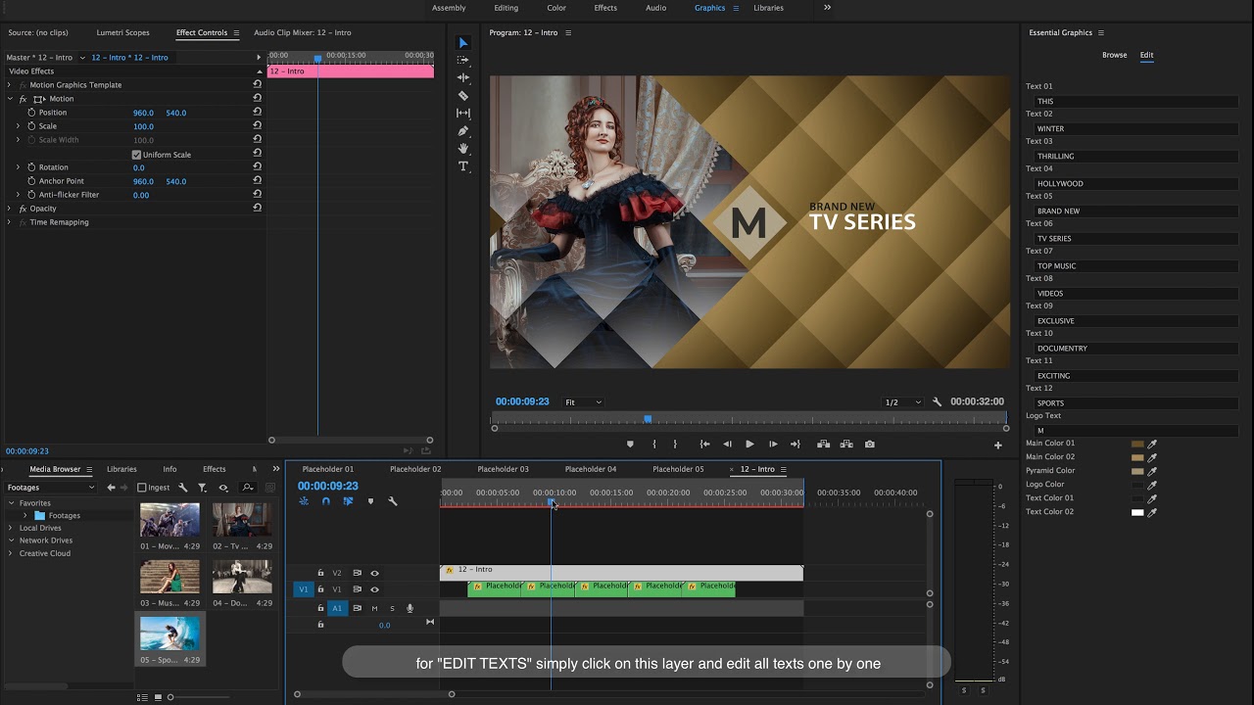1254x705 pixels.
Task: Select the Type tool
Action: pyautogui.click(x=463, y=166)
